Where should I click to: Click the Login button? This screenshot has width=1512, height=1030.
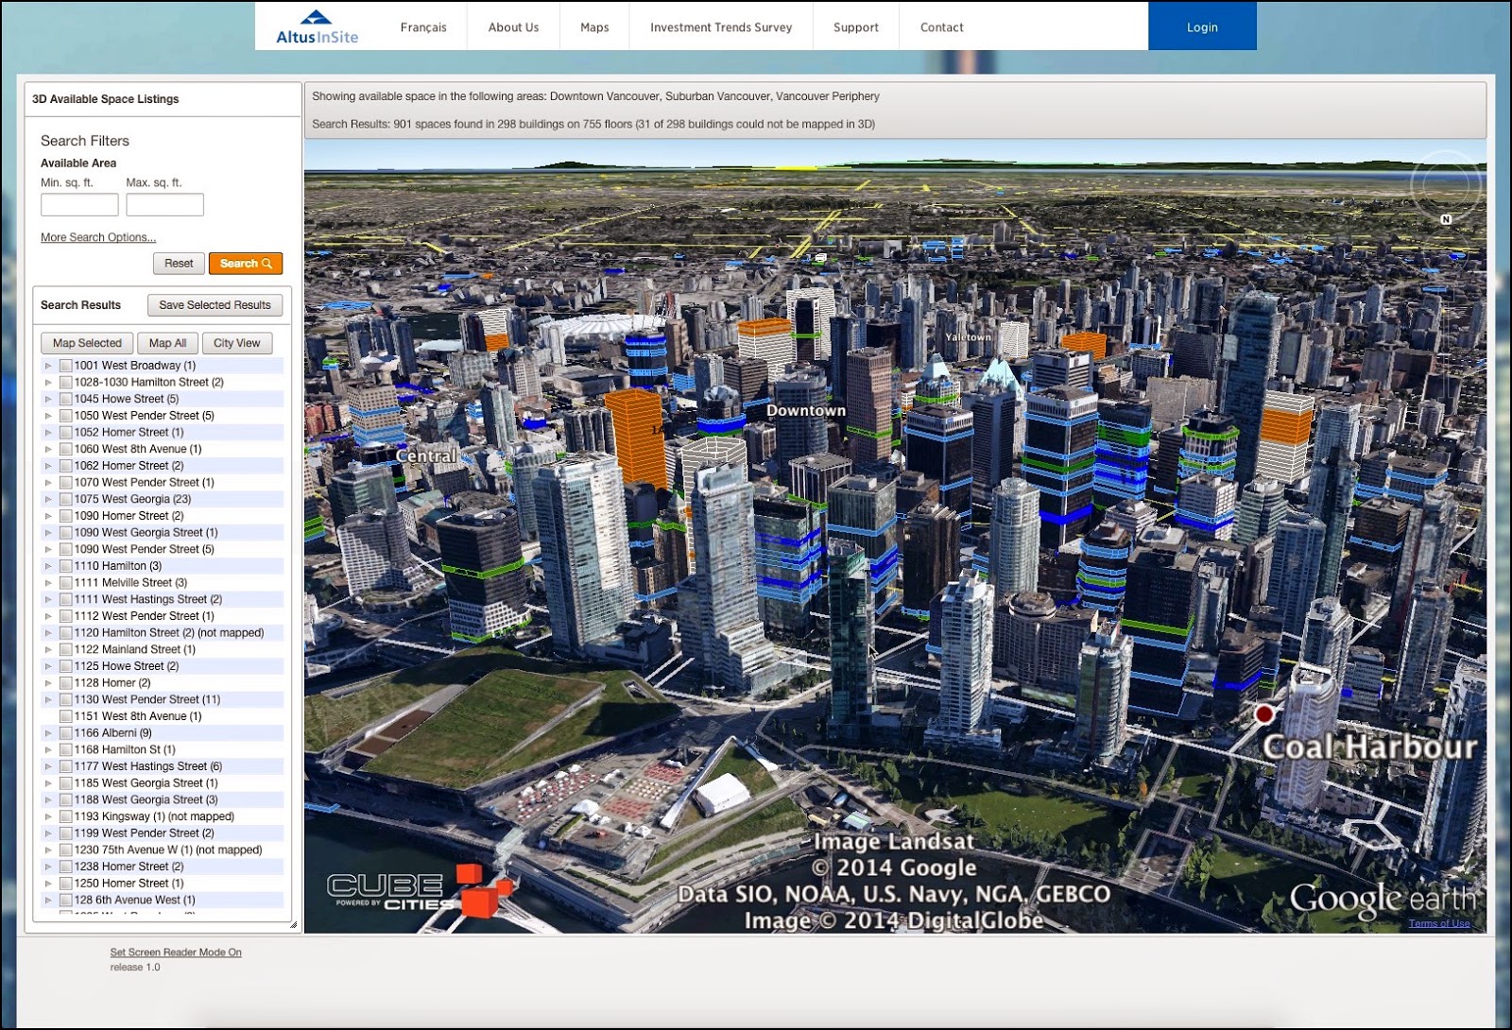point(1202,26)
